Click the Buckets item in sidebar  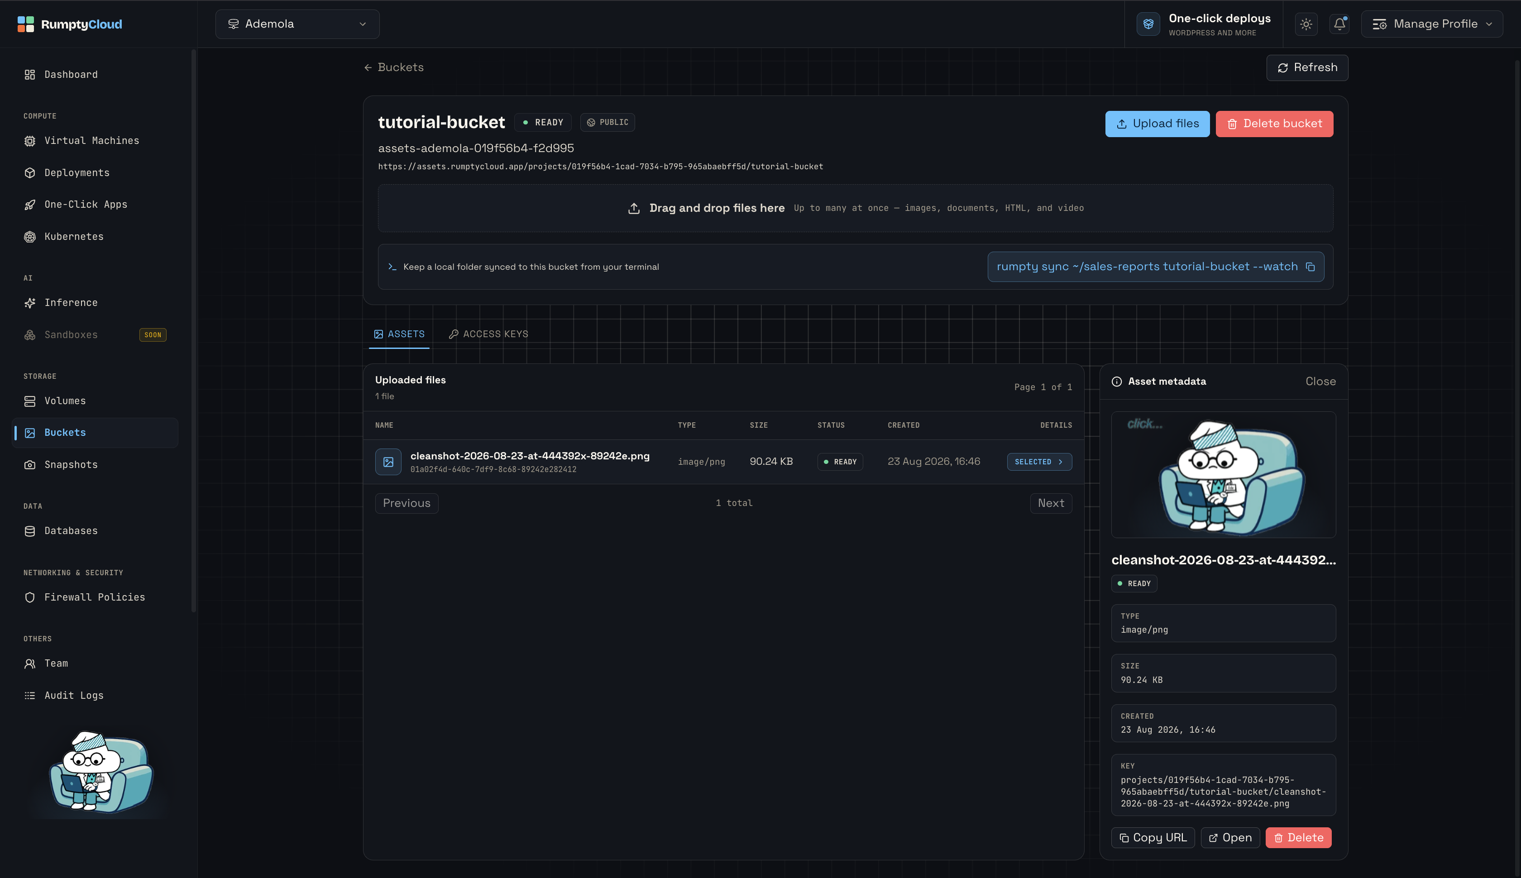pyautogui.click(x=95, y=433)
